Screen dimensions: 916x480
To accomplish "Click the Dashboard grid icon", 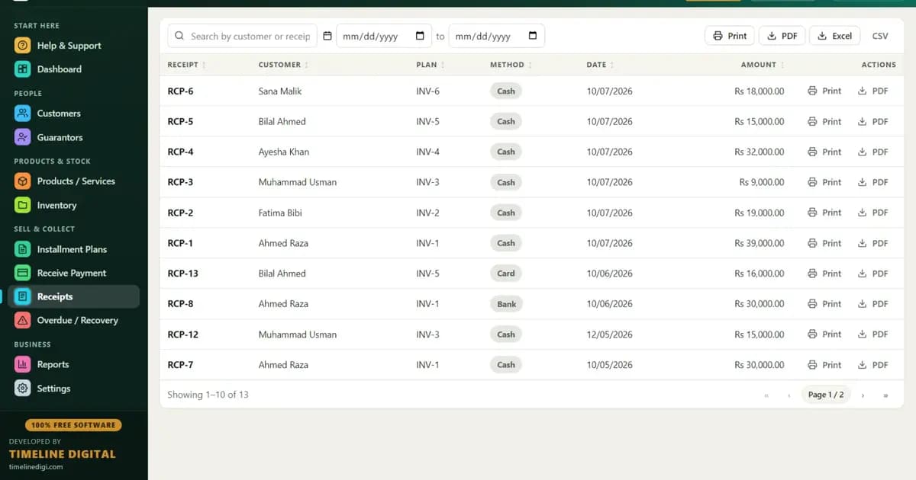I will tap(23, 69).
